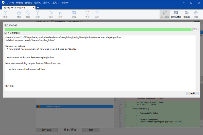Click the Discard (丢弃) toolbar icon
Viewport: 203px width, 135px height.
click(87, 14)
